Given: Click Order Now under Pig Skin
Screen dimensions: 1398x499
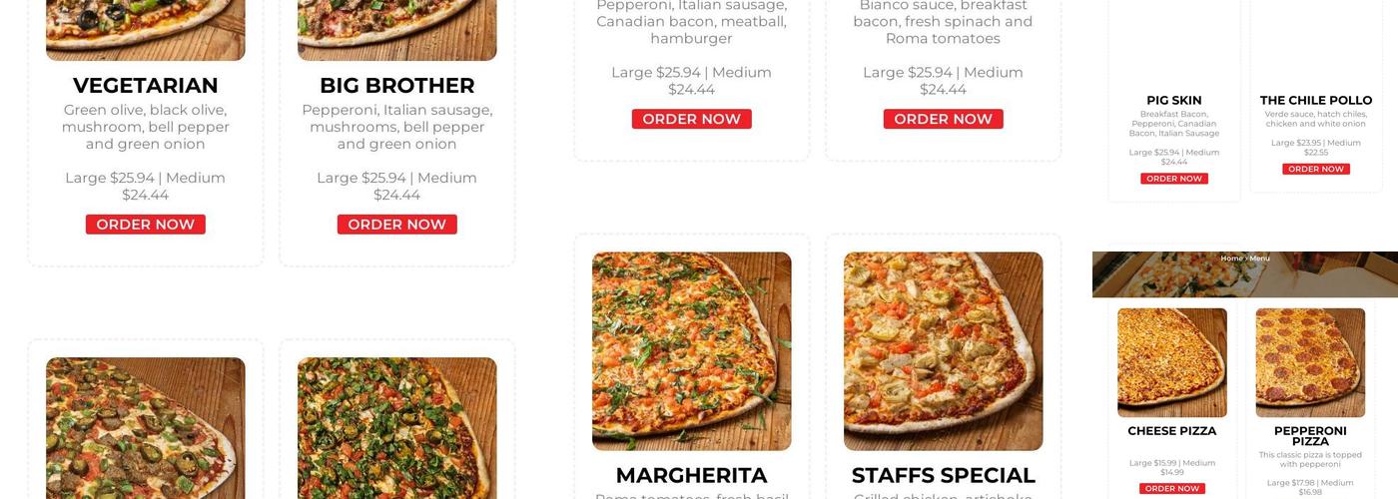Looking at the screenshot, I should click(x=1174, y=179).
